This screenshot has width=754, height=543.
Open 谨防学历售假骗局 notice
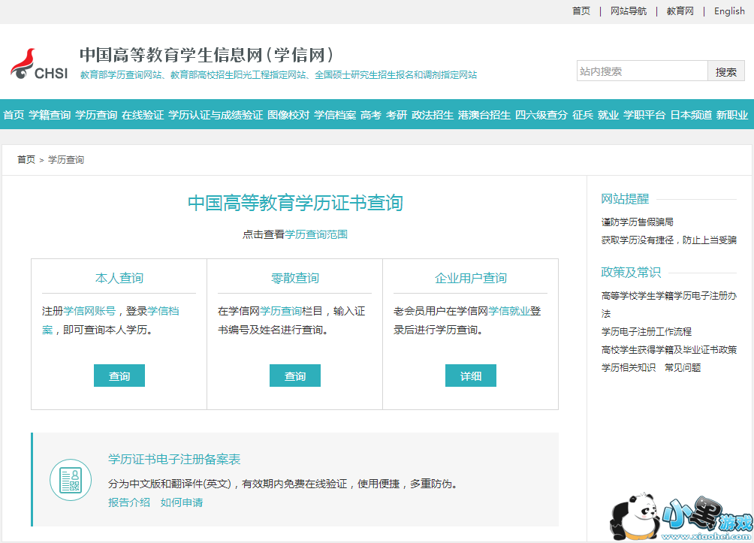pos(637,222)
